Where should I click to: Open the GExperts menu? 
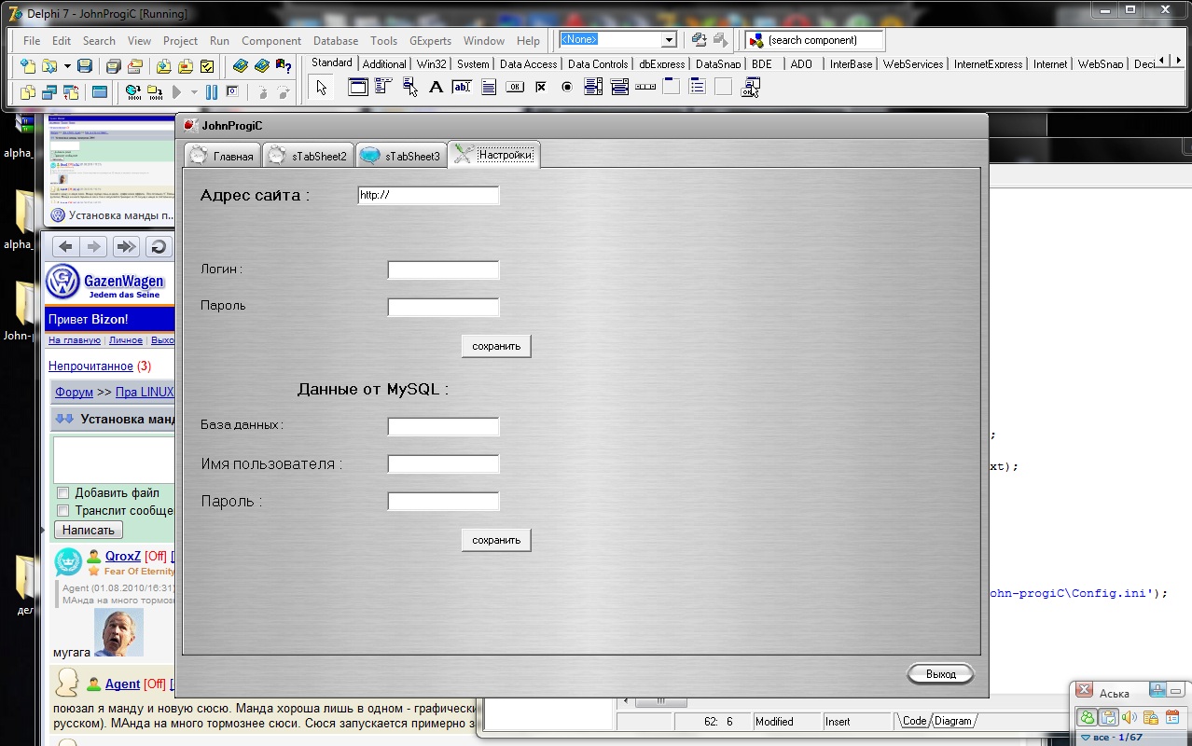(x=430, y=41)
